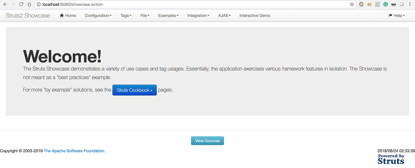
Task: Click the Copyright © 2003-2018 text
Action: coord(21,151)
